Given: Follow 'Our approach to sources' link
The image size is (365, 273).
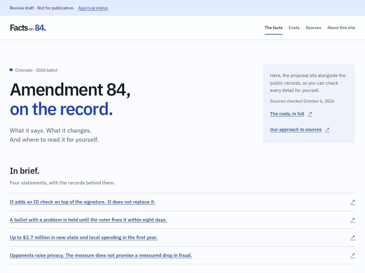Looking at the screenshot, I should pos(296,130).
